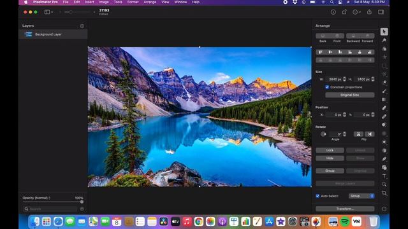The width and height of the screenshot is (408, 229).
Task: Click the zoom slider in the title bar
Action: point(77,12)
